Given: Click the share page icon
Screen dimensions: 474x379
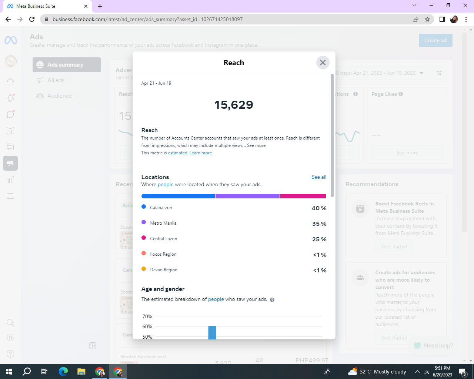Looking at the screenshot, I should pos(415,19).
